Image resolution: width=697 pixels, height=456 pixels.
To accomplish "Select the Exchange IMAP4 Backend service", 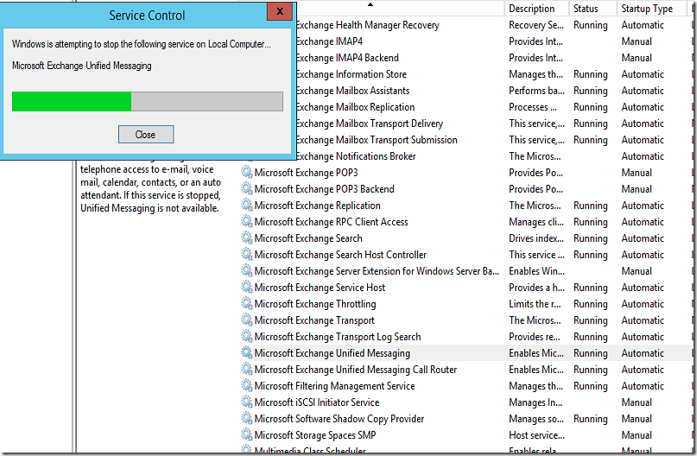I will (347, 58).
